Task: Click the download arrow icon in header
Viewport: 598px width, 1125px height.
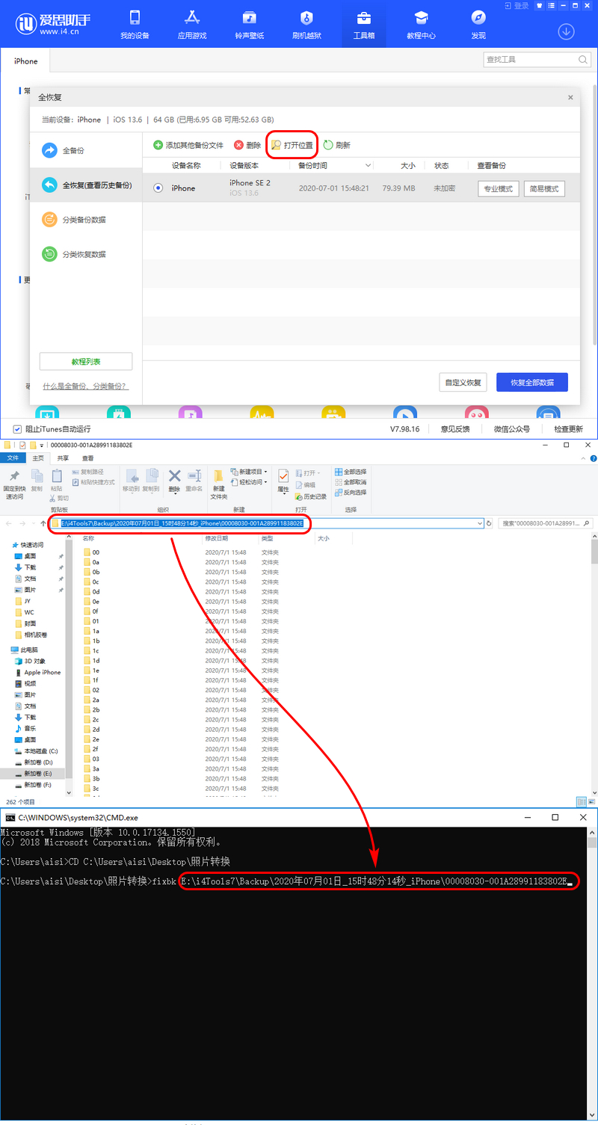Action: click(x=566, y=31)
